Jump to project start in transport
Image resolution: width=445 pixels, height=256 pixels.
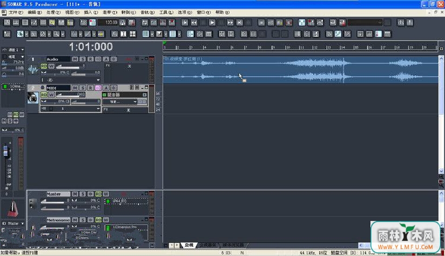point(185,23)
